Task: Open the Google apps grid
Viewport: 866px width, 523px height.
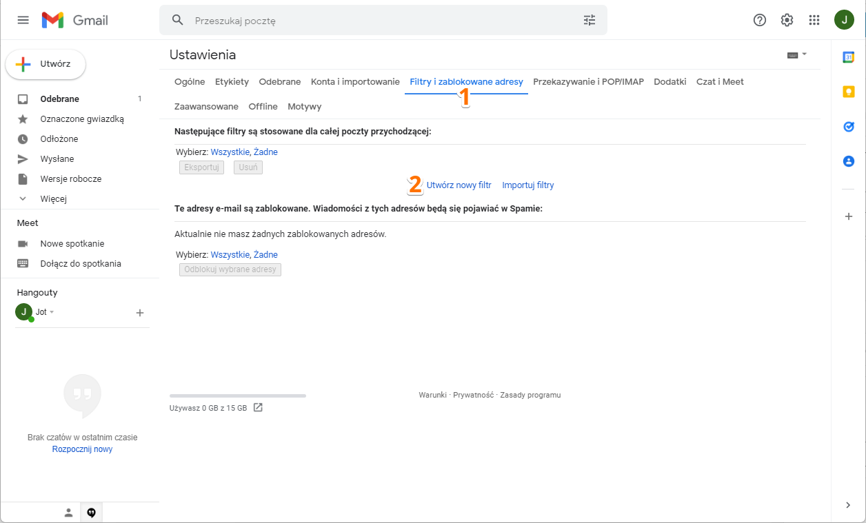Action: [814, 20]
